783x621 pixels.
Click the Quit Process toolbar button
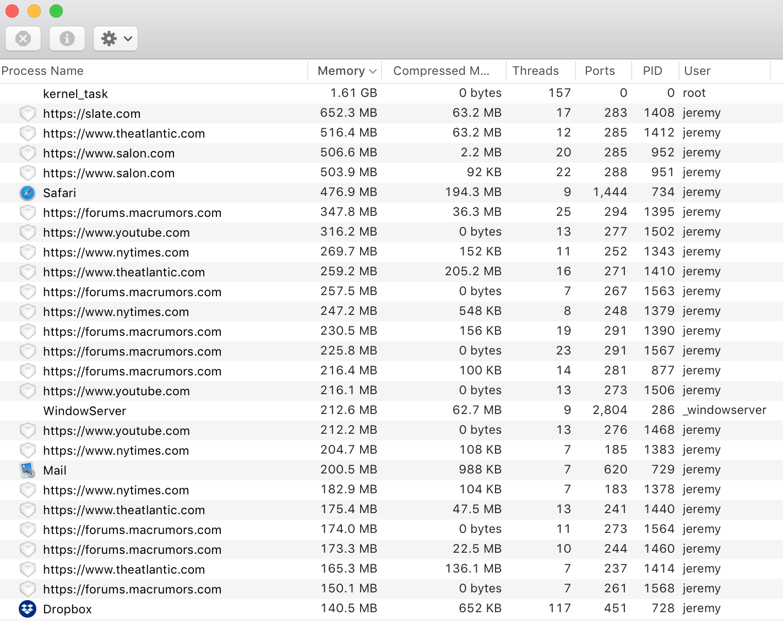tap(23, 39)
